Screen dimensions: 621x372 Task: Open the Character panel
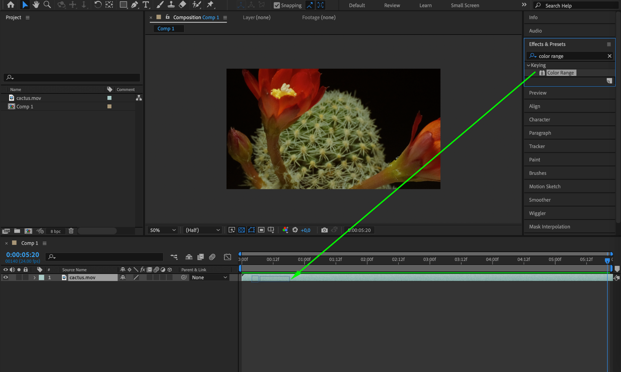point(539,120)
